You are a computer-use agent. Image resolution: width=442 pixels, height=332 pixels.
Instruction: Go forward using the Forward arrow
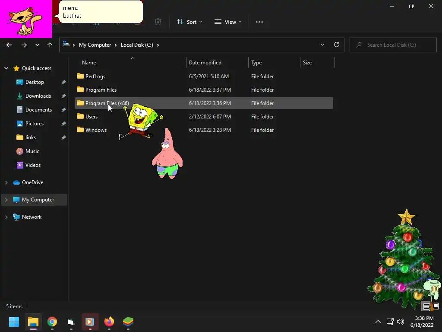point(24,45)
